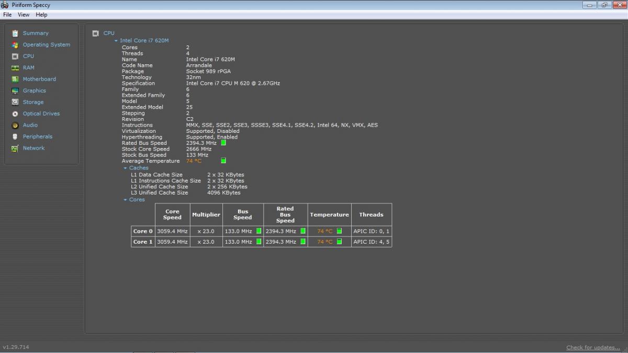Open the Motherboard section label
The image size is (628, 353).
[x=39, y=79]
